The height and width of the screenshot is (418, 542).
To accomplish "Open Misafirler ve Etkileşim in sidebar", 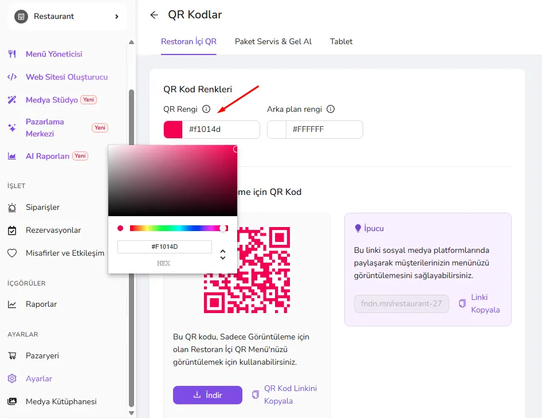I will click(x=65, y=253).
